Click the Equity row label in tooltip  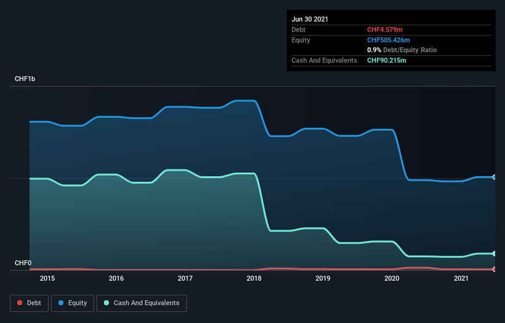(x=301, y=40)
